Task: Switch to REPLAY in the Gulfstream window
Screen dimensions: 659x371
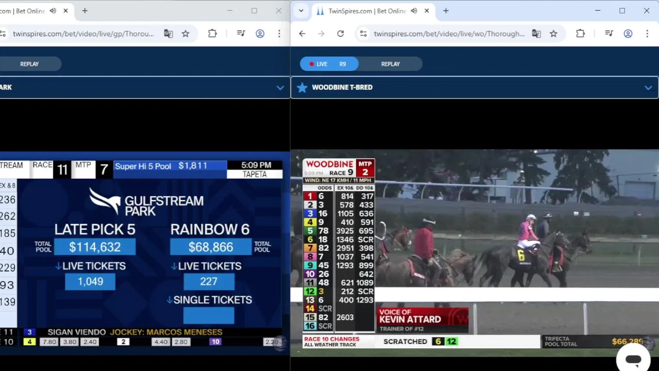Action: [x=29, y=64]
